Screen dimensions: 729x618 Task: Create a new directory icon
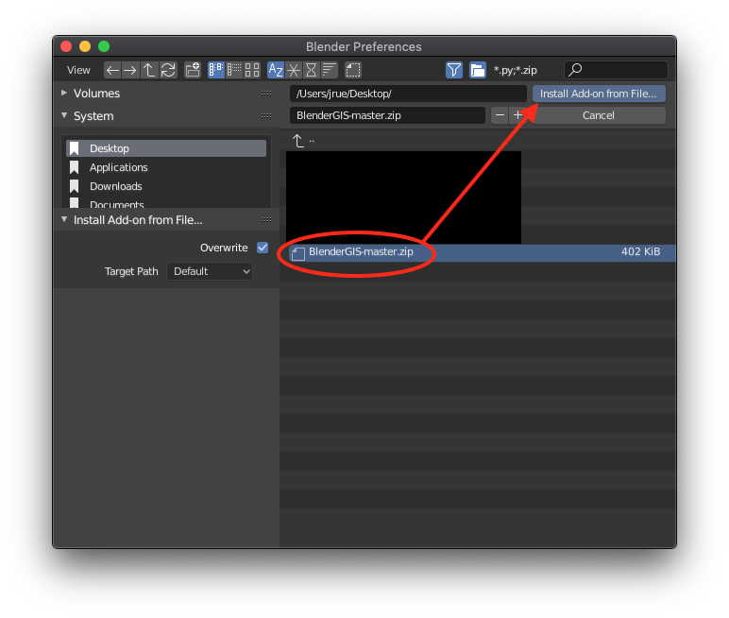pyautogui.click(x=193, y=70)
